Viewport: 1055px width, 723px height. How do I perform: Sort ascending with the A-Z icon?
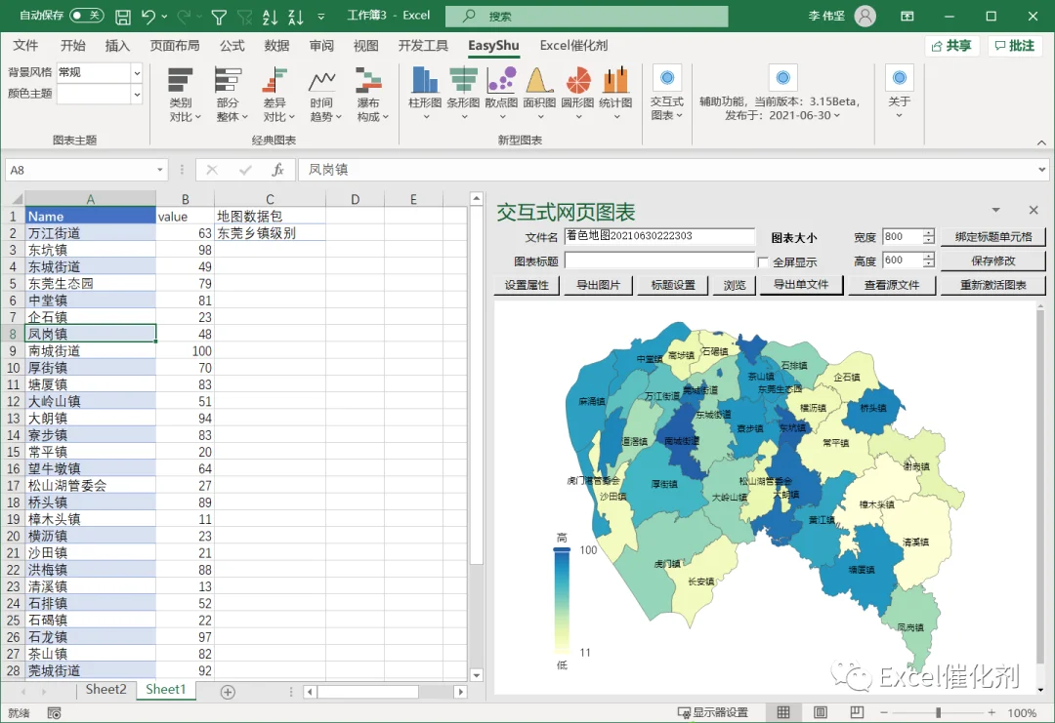pos(270,17)
